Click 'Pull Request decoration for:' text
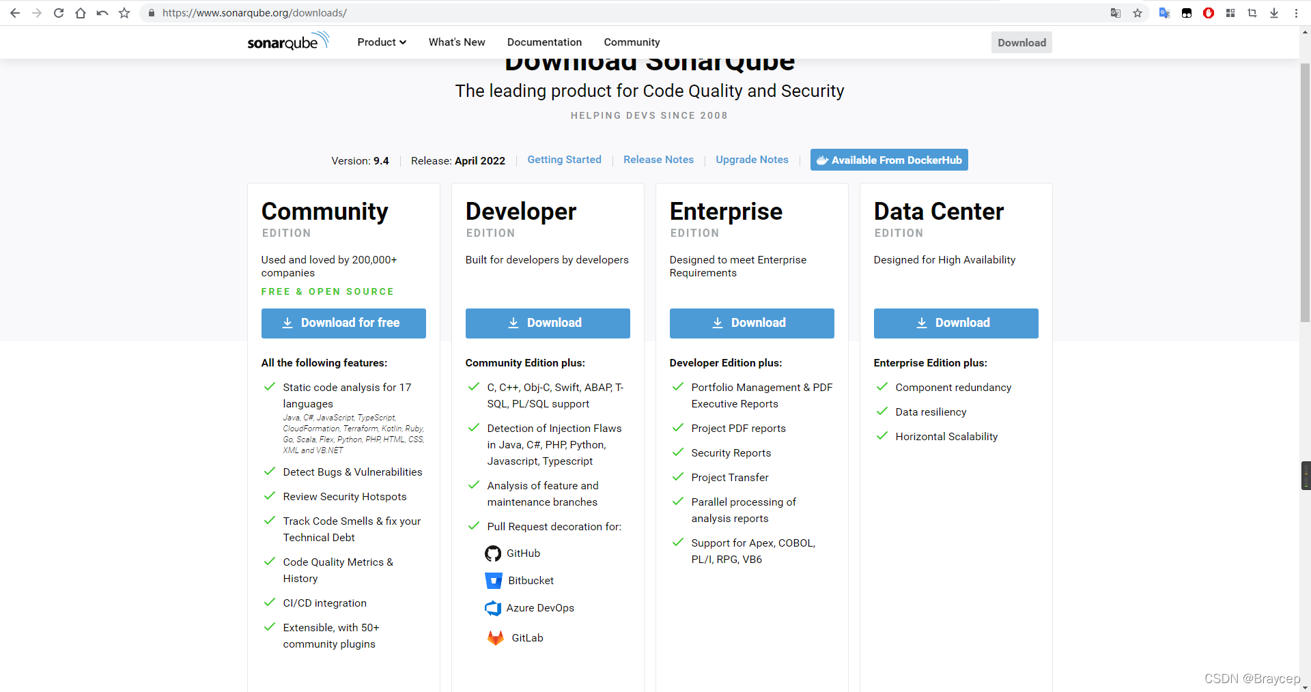 [x=554, y=527]
